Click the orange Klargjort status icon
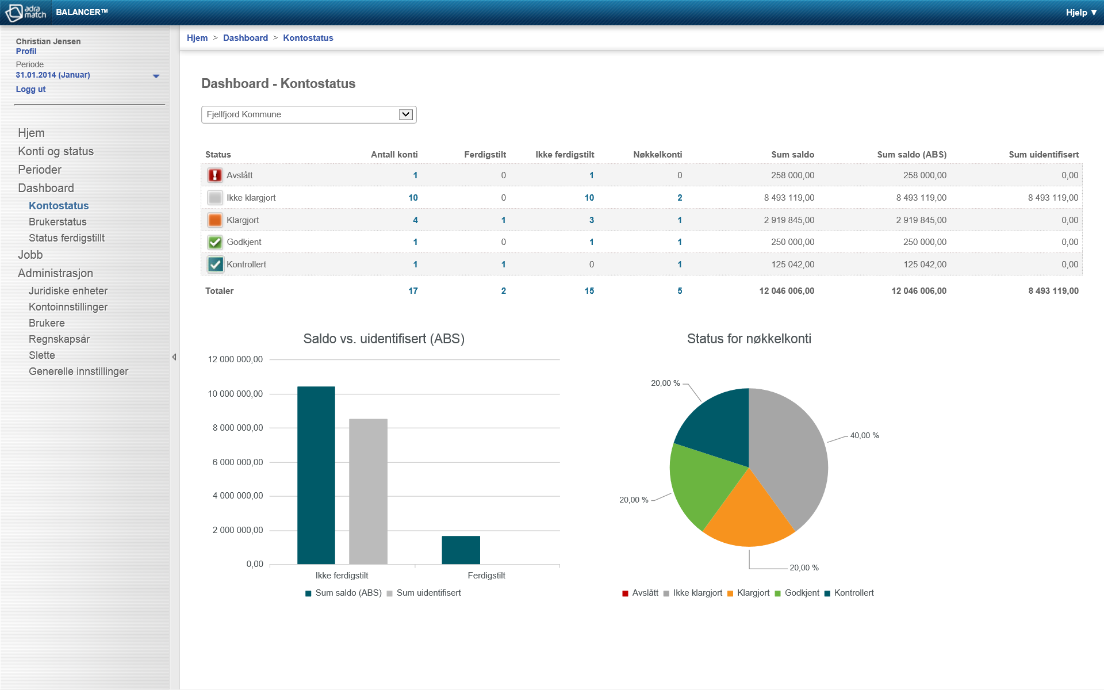The width and height of the screenshot is (1104, 690). coord(215,220)
